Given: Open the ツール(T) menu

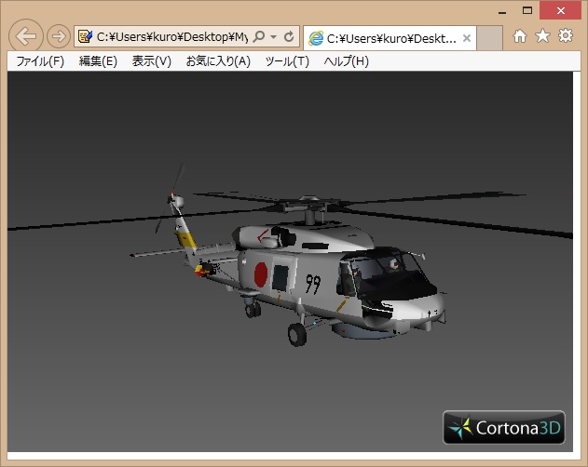Looking at the screenshot, I should click(287, 61).
